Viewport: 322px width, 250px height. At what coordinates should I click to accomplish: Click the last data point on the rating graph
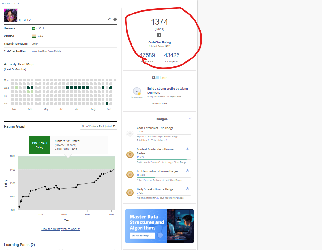pos(114,169)
